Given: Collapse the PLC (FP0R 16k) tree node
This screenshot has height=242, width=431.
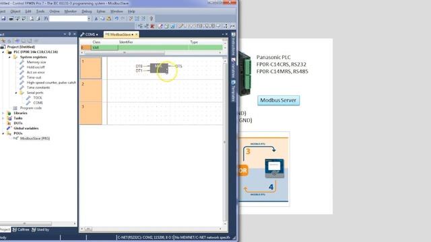Looking at the screenshot, I should click(x=3, y=52).
